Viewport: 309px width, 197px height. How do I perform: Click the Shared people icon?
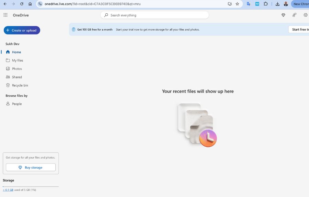pyautogui.click(x=8, y=77)
